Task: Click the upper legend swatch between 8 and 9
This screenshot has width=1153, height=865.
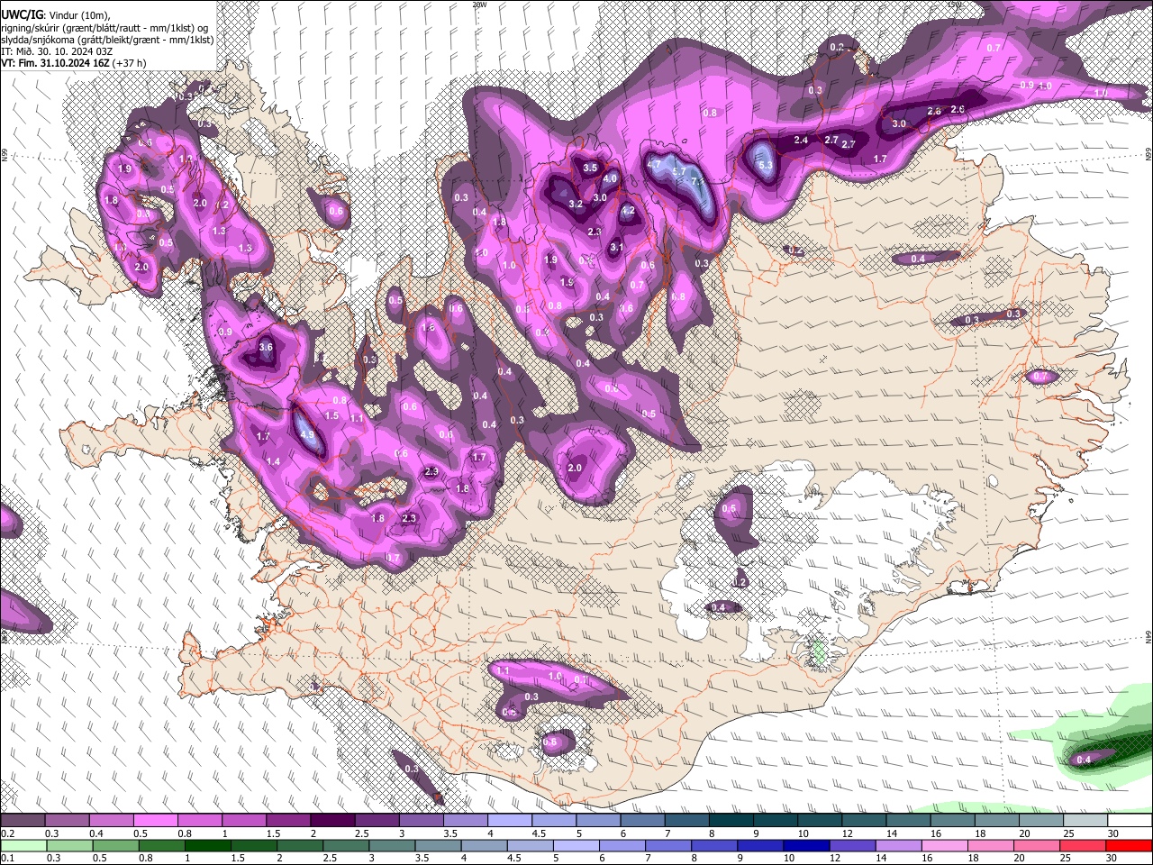Action: 731,821
